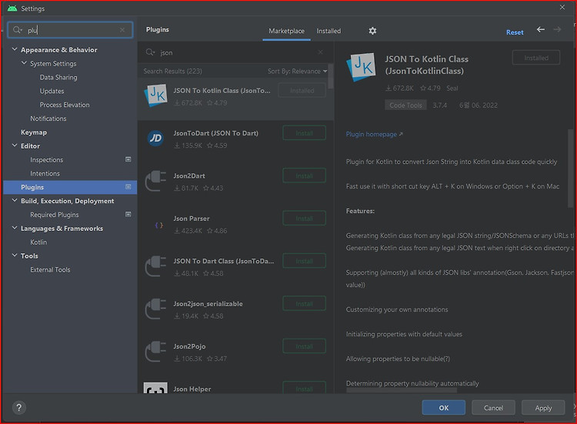Install the JsonToDart plugin
Image resolution: width=577 pixels, height=424 pixels.
pyautogui.click(x=305, y=133)
